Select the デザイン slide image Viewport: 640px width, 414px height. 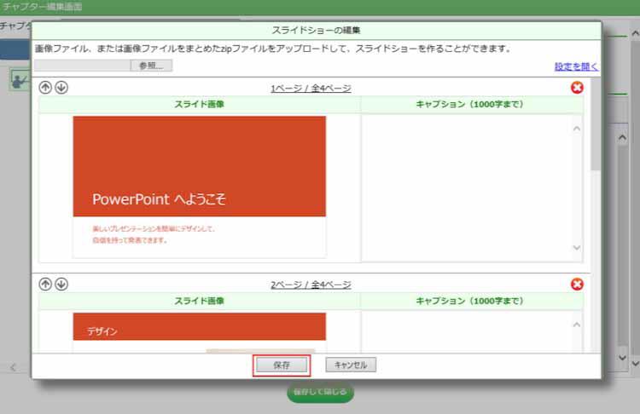(x=199, y=333)
